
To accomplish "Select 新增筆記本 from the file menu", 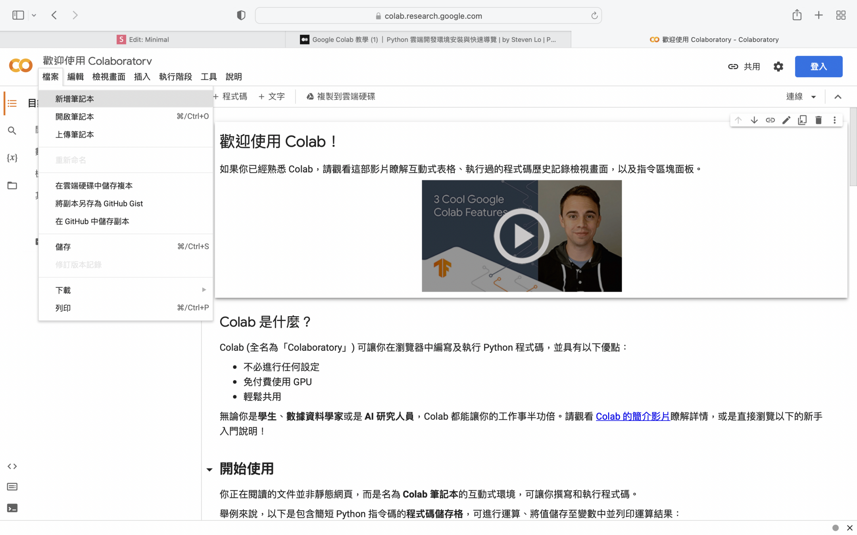I will pyautogui.click(x=75, y=99).
